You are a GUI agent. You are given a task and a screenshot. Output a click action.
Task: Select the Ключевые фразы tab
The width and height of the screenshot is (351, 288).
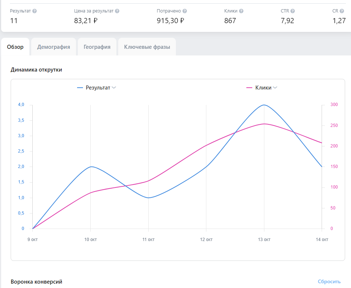pyautogui.click(x=147, y=47)
